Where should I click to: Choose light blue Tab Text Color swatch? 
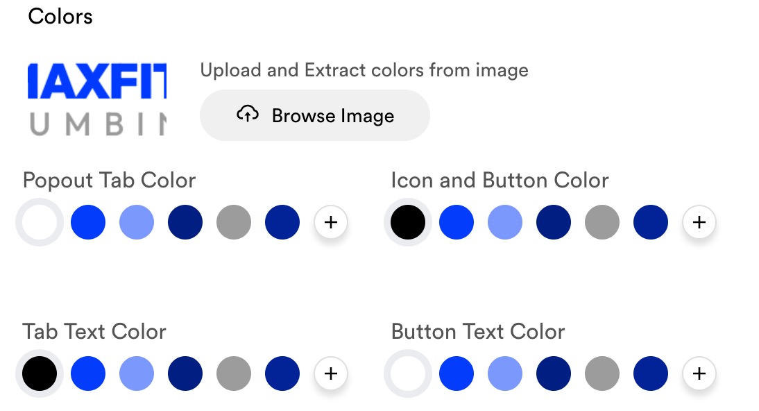point(137,374)
